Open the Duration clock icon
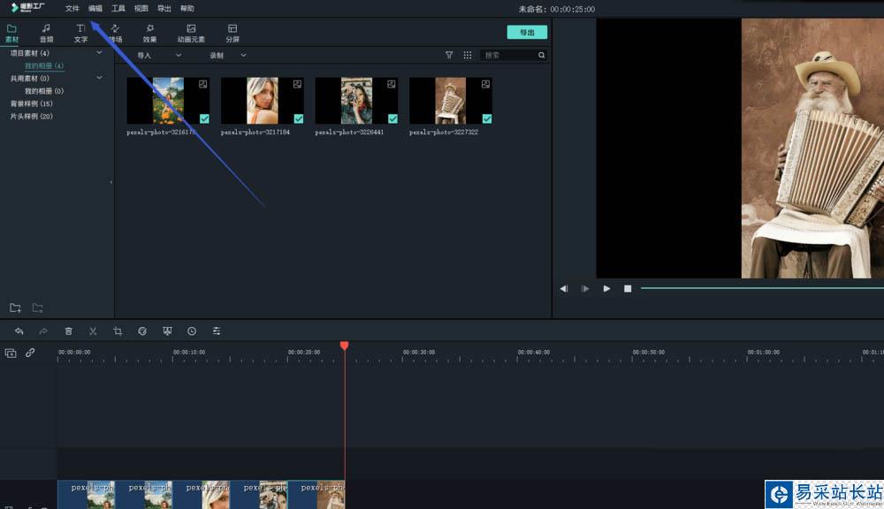This screenshot has width=884, height=509. coord(192,331)
